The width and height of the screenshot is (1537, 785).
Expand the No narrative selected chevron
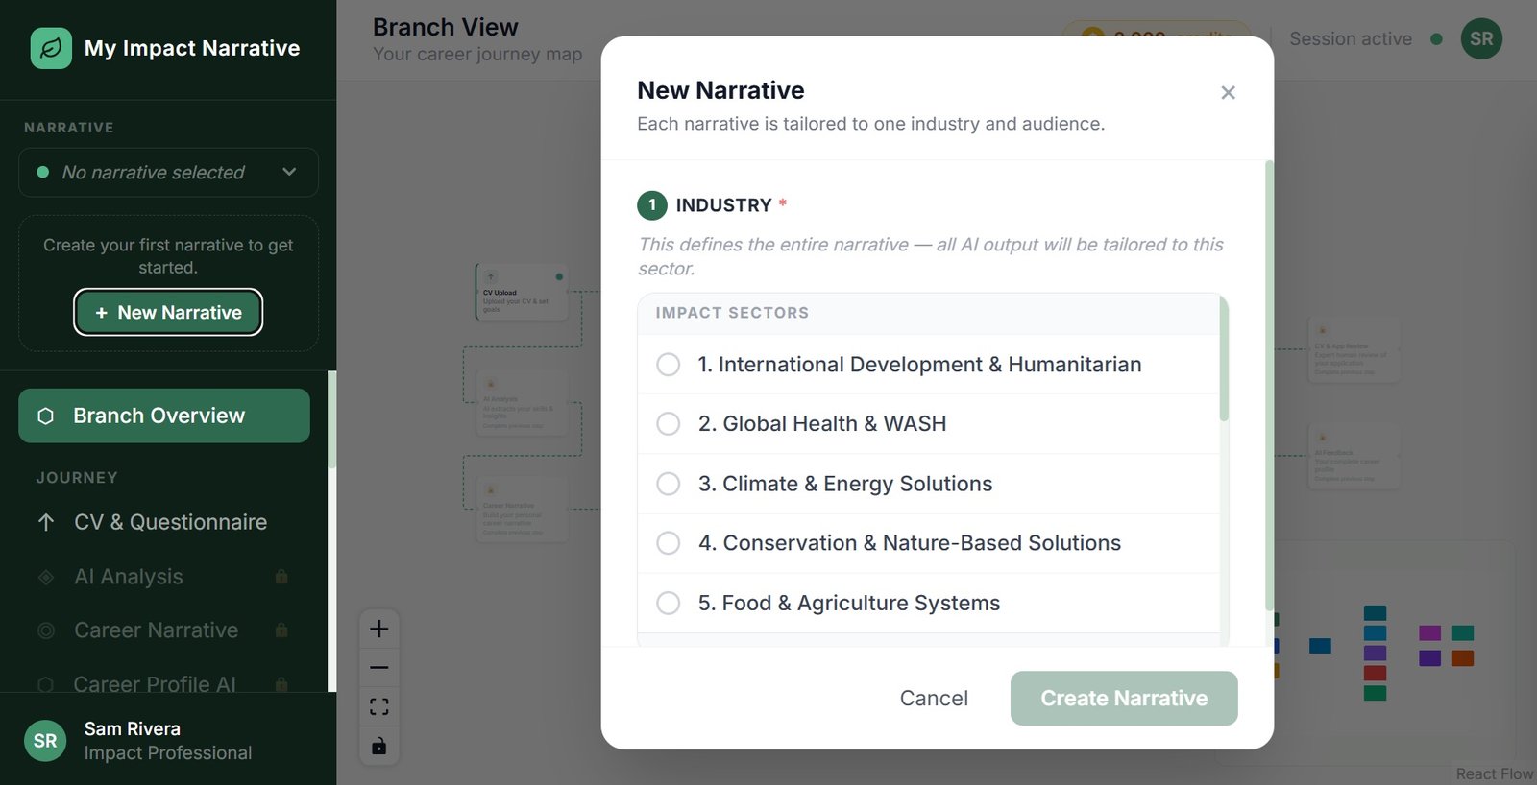[289, 172]
